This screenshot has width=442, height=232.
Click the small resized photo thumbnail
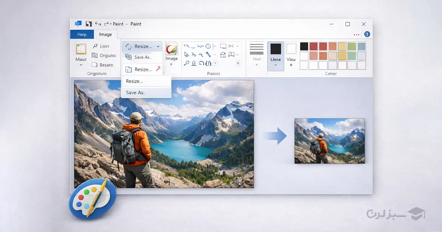[x=329, y=141]
